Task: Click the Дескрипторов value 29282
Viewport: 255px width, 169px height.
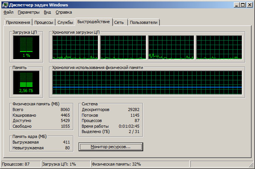Action: (134, 110)
